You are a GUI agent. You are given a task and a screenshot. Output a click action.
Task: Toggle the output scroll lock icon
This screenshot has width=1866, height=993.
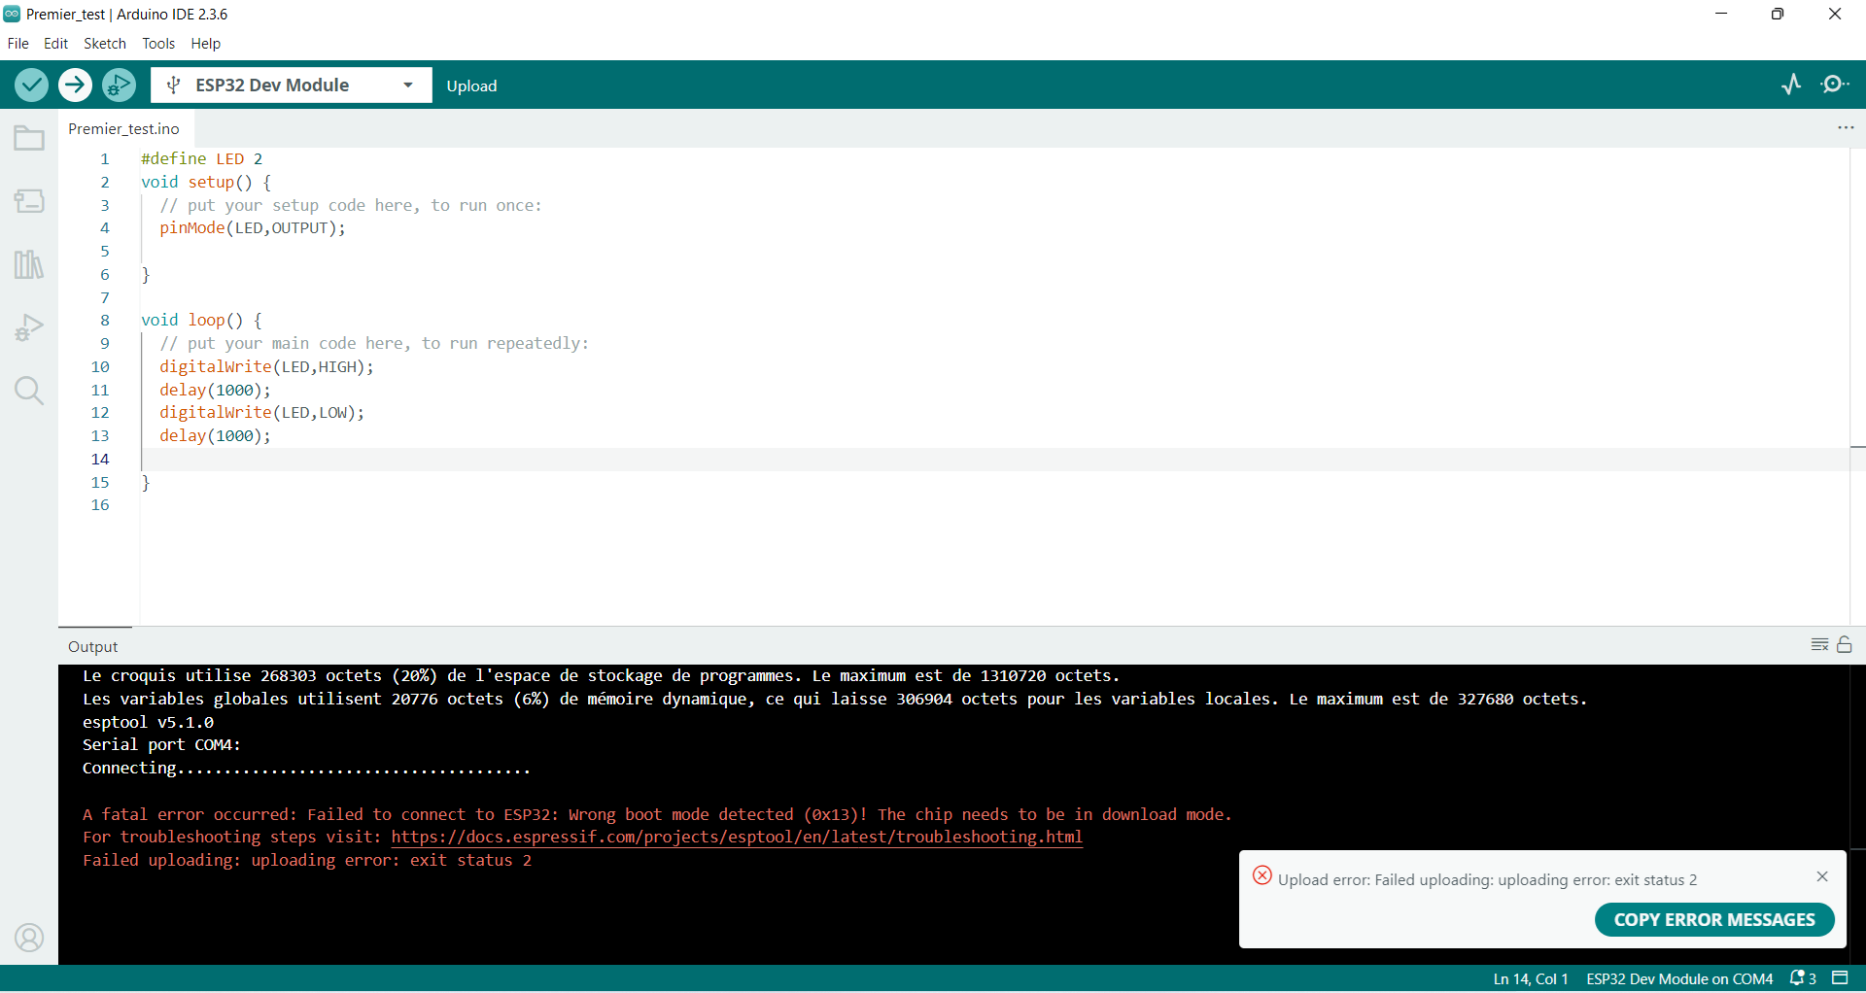click(1845, 645)
